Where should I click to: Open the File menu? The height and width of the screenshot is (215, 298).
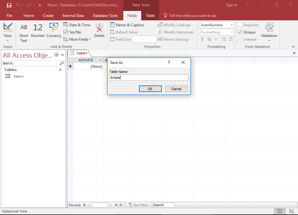[x=9, y=16]
